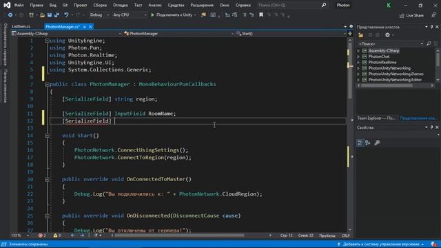Open the Расширения menu
Screen dimensions: 441x248
click(x=202, y=5)
